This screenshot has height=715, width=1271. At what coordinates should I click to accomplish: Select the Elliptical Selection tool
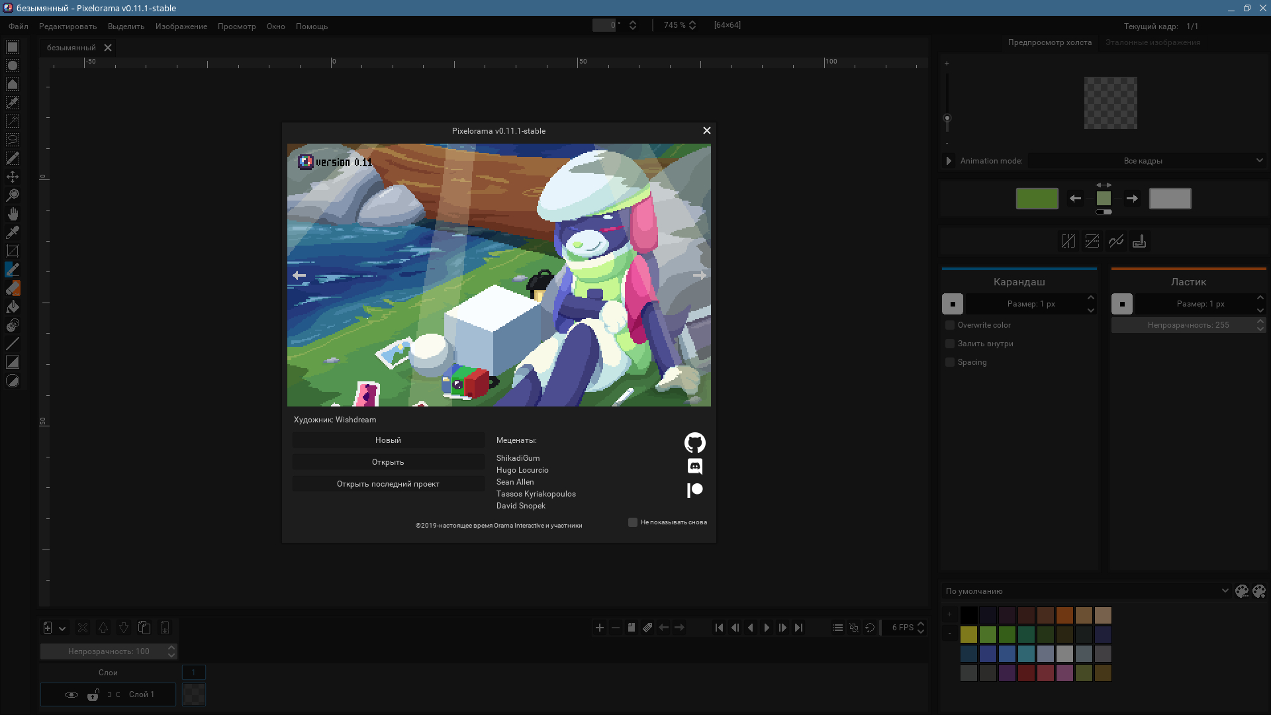13,66
